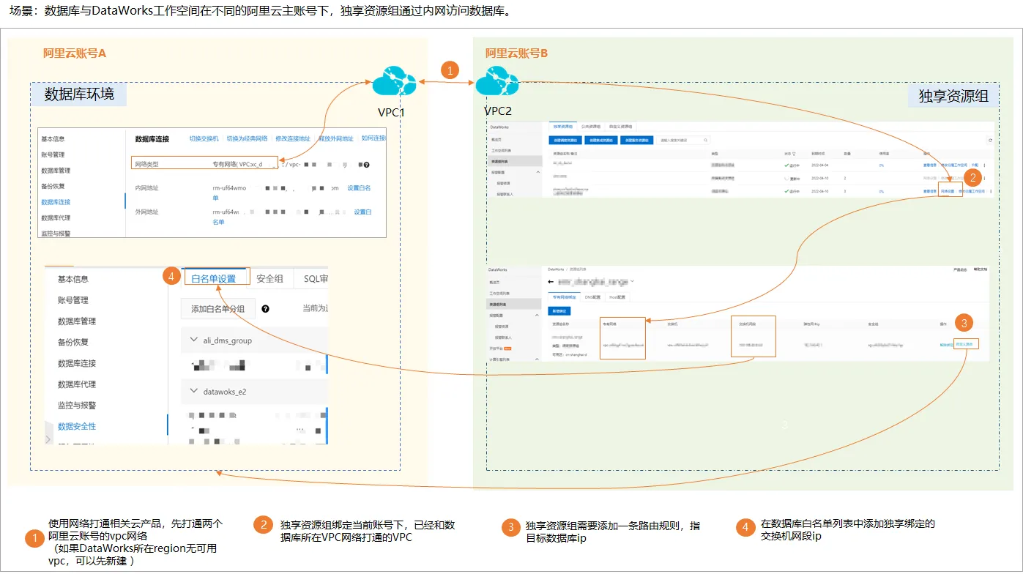The image size is (1023, 574).
Task: Click help icon beside 添加白名单分组 button
Action: 265,309
